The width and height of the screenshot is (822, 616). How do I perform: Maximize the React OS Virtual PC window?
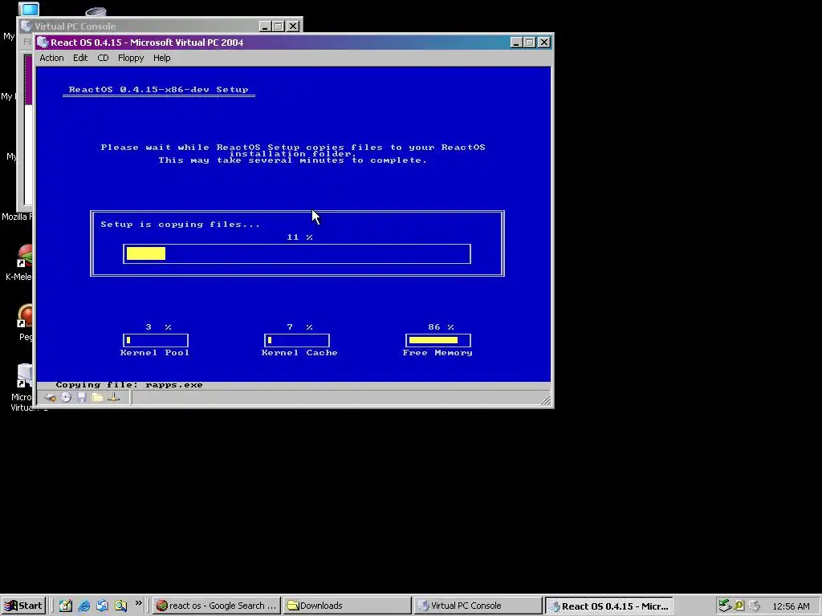click(530, 43)
